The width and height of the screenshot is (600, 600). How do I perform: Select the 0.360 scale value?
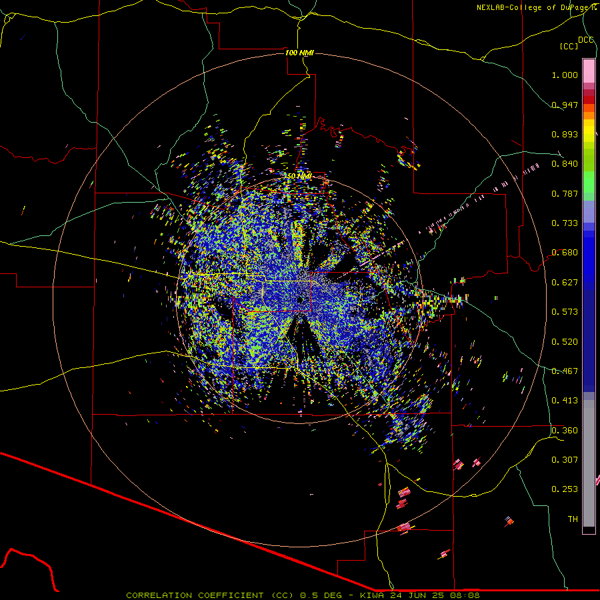565,431
